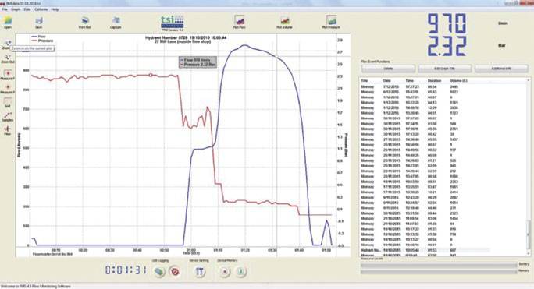Switch view with Plot Flow icon
The height and width of the screenshot is (289, 534).
(240, 21)
